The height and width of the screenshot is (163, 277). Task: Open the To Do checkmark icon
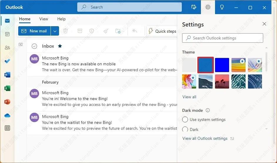[7, 61]
